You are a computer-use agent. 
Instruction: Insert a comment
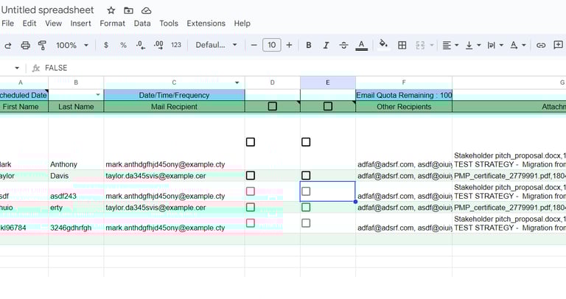pyautogui.click(x=558, y=45)
